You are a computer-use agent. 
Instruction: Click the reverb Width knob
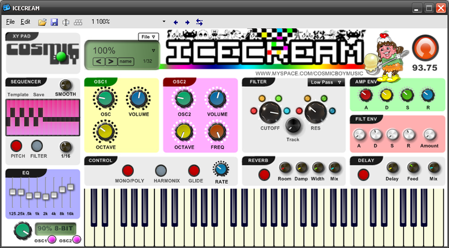pyautogui.click(x=318, y=167)
